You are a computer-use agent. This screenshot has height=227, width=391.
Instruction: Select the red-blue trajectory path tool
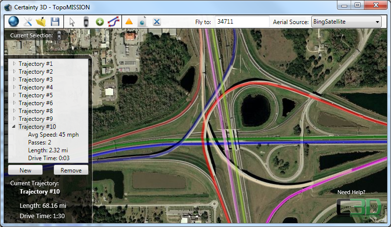(x=113, y=22)
